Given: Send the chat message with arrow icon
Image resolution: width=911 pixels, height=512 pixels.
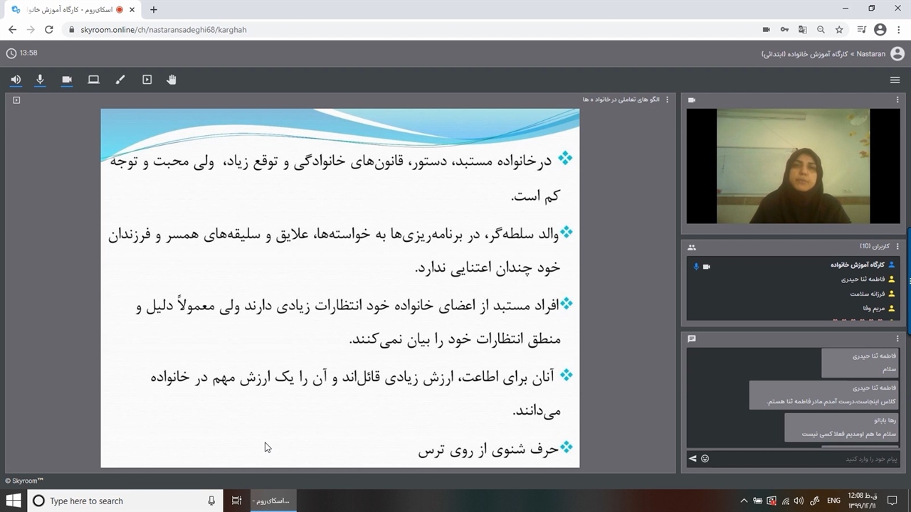Looking at the screenshot, I should tap(693, 459).
